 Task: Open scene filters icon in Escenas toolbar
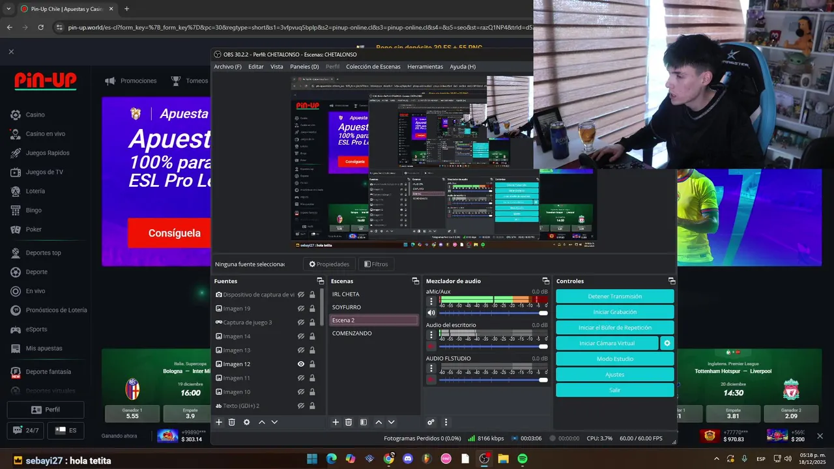(363, 422)
